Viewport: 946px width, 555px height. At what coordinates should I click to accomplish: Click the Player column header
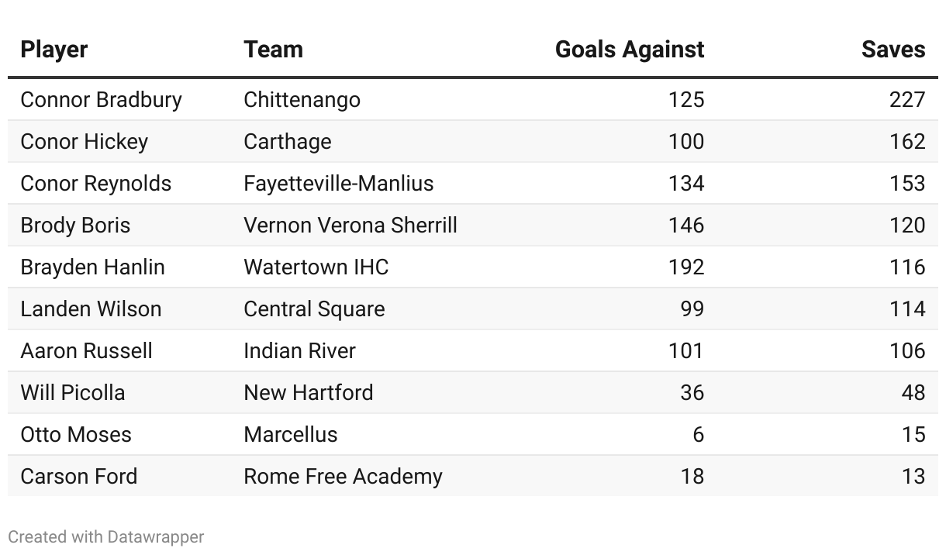coord(54,50)
